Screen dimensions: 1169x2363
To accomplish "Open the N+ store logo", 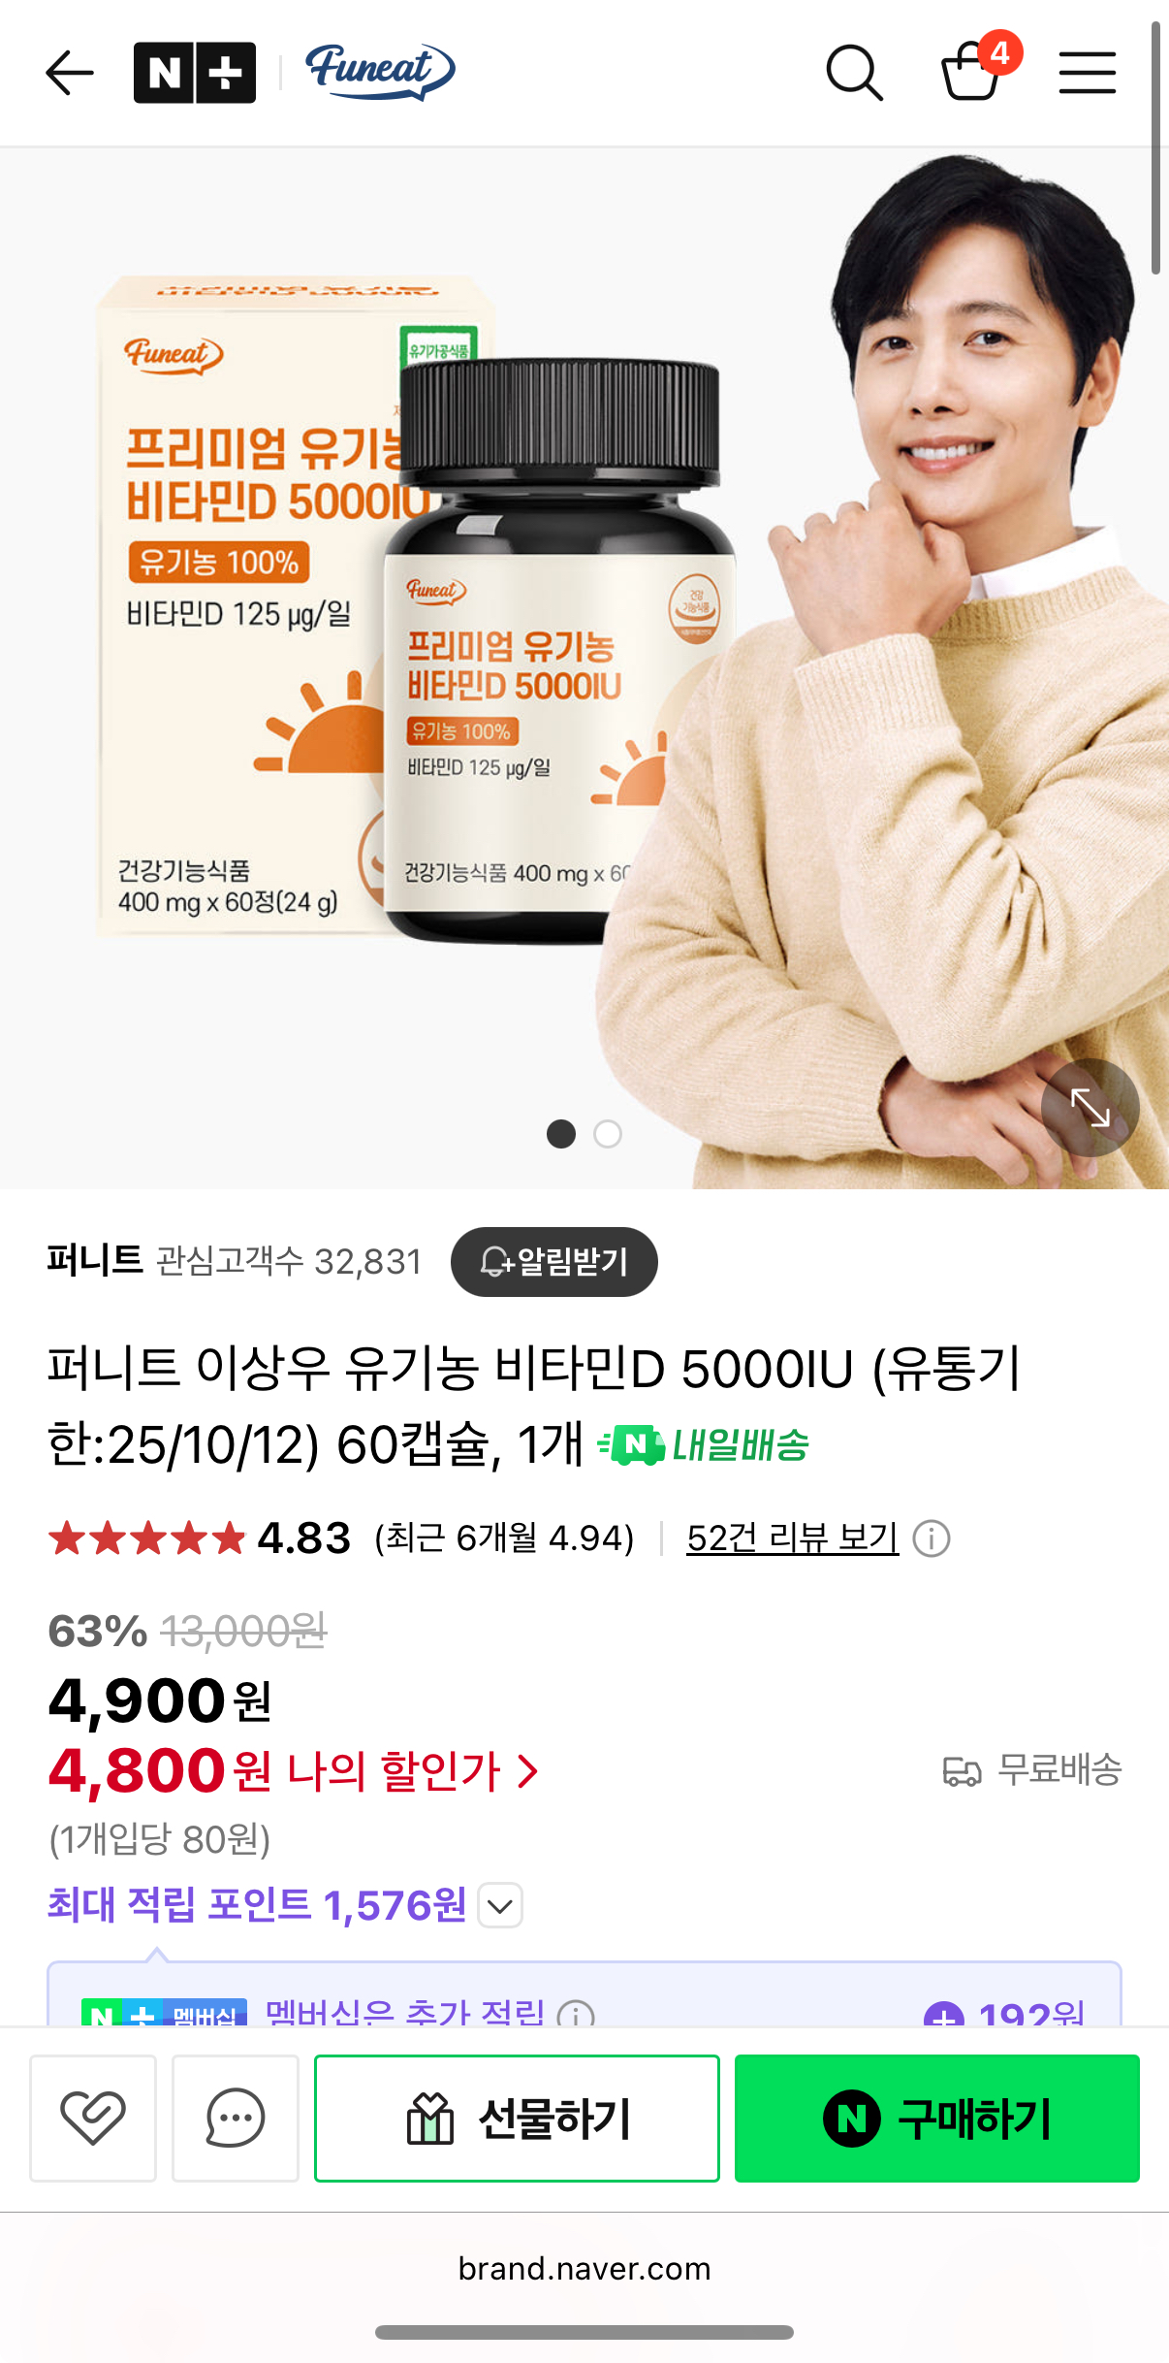I will [x=195, y=73].
